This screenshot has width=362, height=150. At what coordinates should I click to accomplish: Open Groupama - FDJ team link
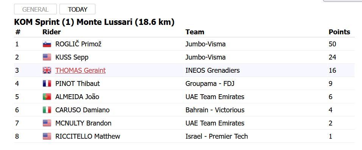coord(210,84)
